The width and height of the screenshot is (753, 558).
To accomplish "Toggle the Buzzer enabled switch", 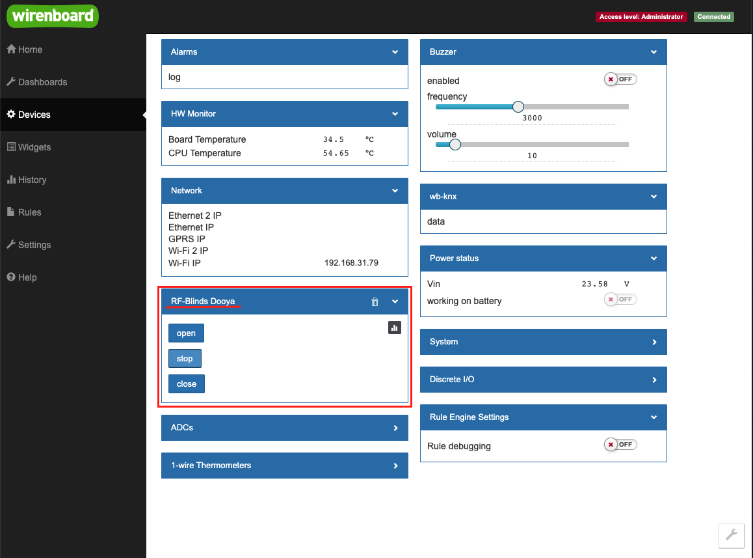I will 620,79.
